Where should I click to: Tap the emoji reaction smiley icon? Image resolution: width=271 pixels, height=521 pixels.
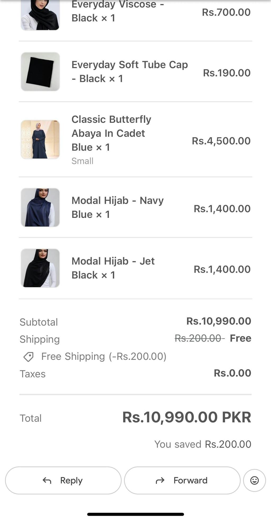click(254, 480)
